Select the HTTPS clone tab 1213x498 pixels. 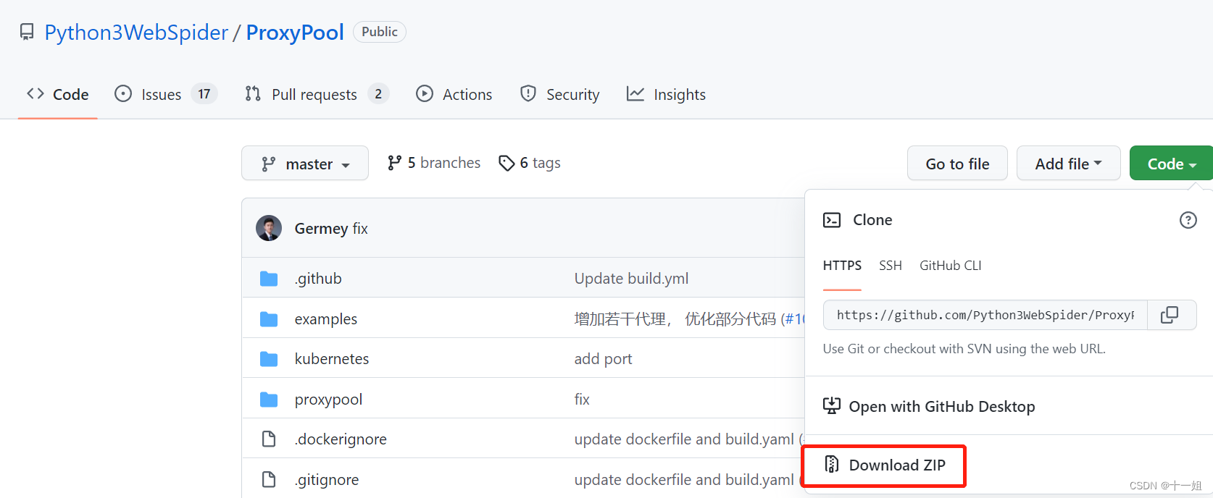[842, 266]
